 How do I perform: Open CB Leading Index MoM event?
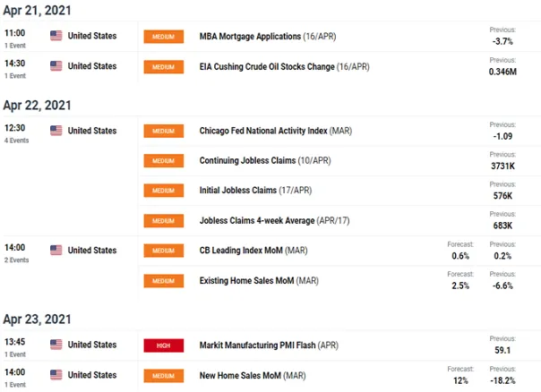(x=253, y=251)
